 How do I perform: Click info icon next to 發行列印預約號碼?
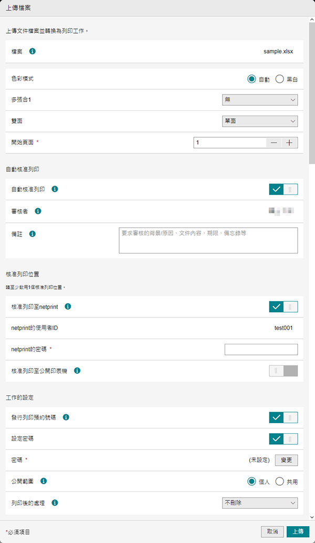coord(66,417)
